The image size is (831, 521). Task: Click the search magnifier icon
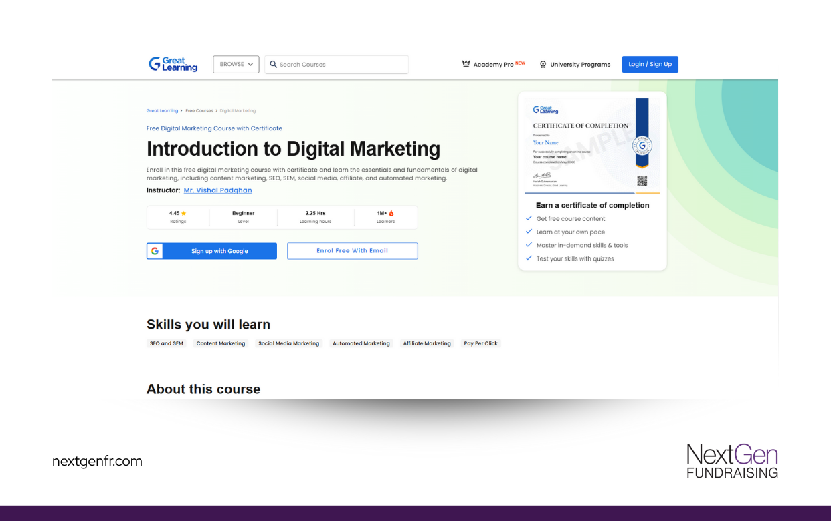(x=273, y=65)
